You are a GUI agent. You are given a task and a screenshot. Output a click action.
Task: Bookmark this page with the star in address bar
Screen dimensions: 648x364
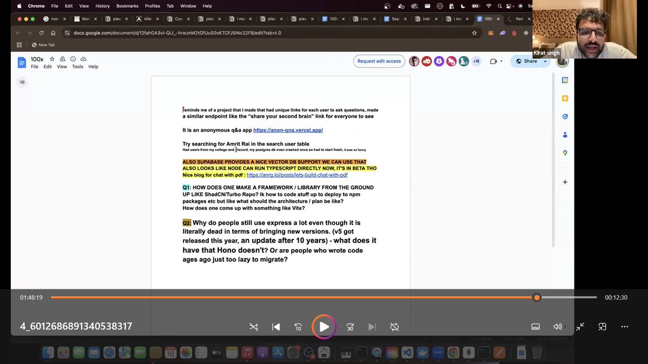click(474, 33)
